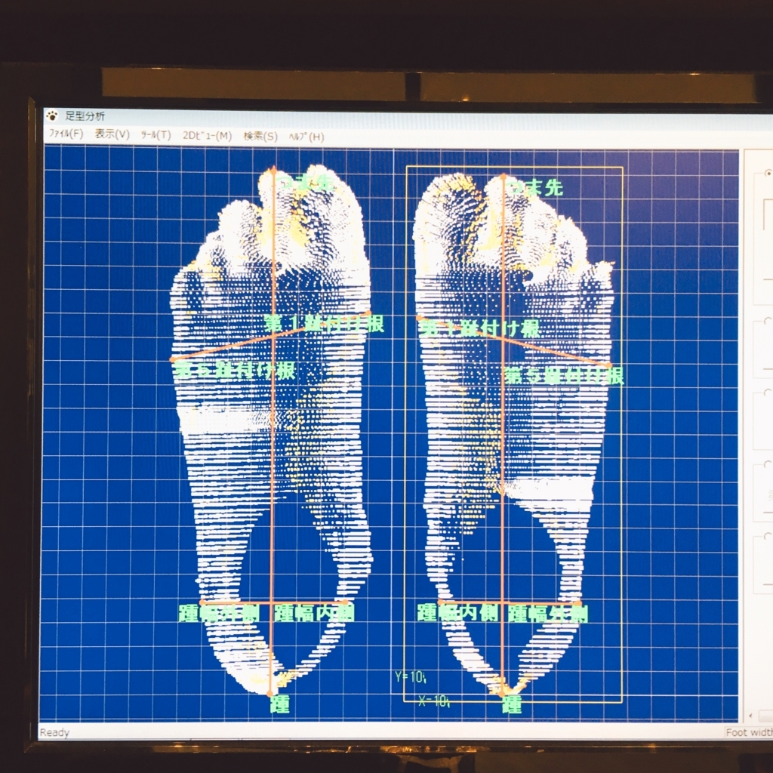Click the Y=10 coordinate readout

(x=410, y=677)
